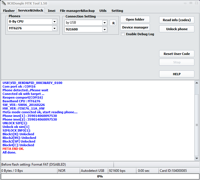Click log line 'SW_VER : SW06_20160226'
Screen dimensions: 200x180
[x=24, y=105]
